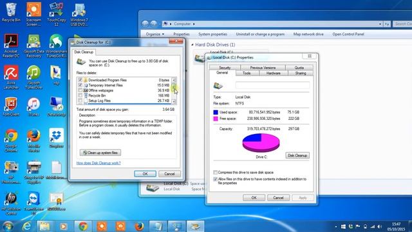
Task: Open Windows Start menu orb
Action: point(8,226)
